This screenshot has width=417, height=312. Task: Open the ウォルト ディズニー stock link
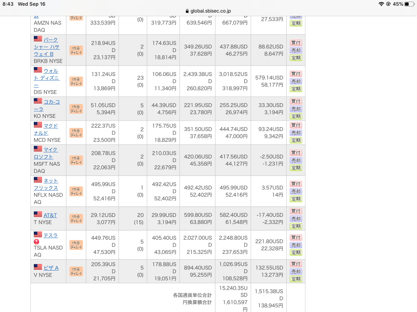[47, 78]
